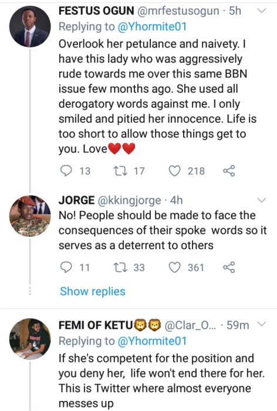Open FEMI OF KETU's profile avatar
Viewport: 277px width, 411px height.
[x=30, y=339]
